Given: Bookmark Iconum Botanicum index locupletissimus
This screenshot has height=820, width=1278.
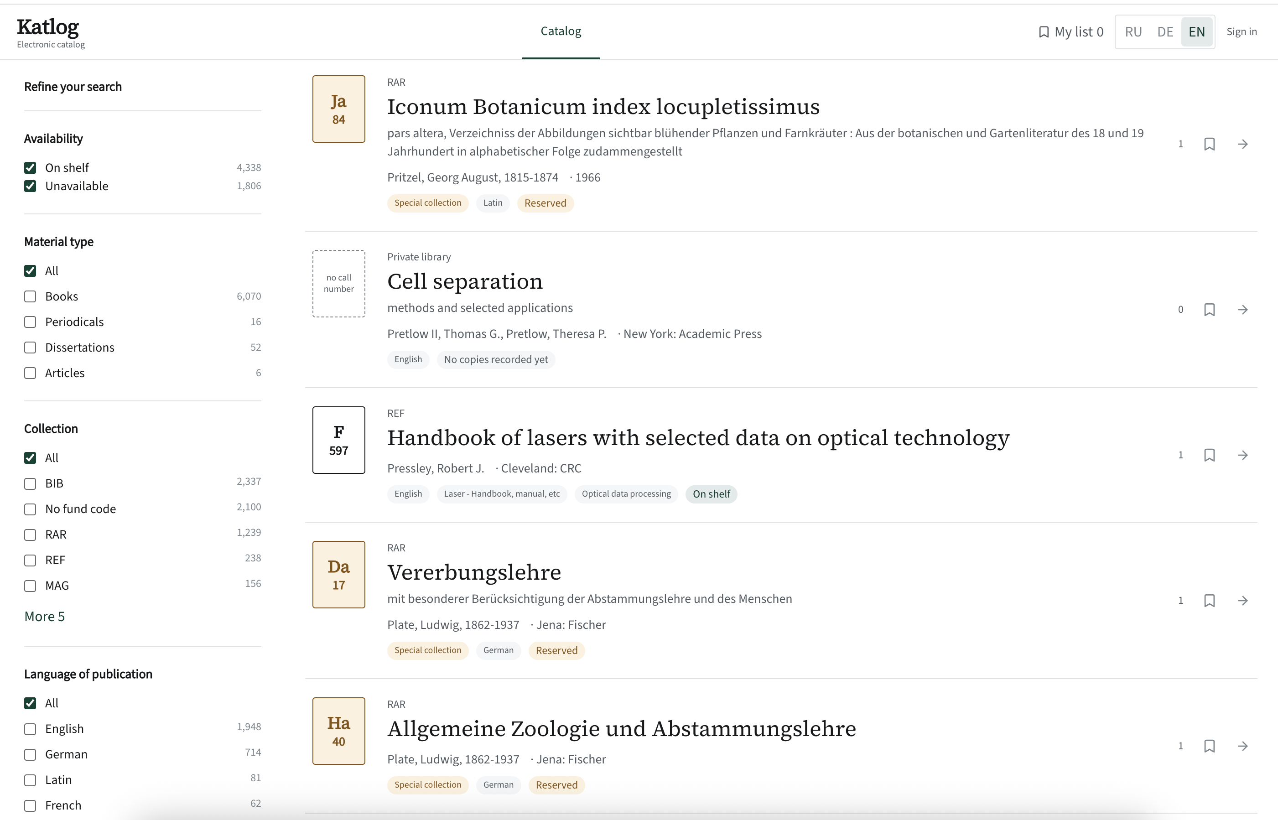Looking at the screenshot, I should 1209,144.
